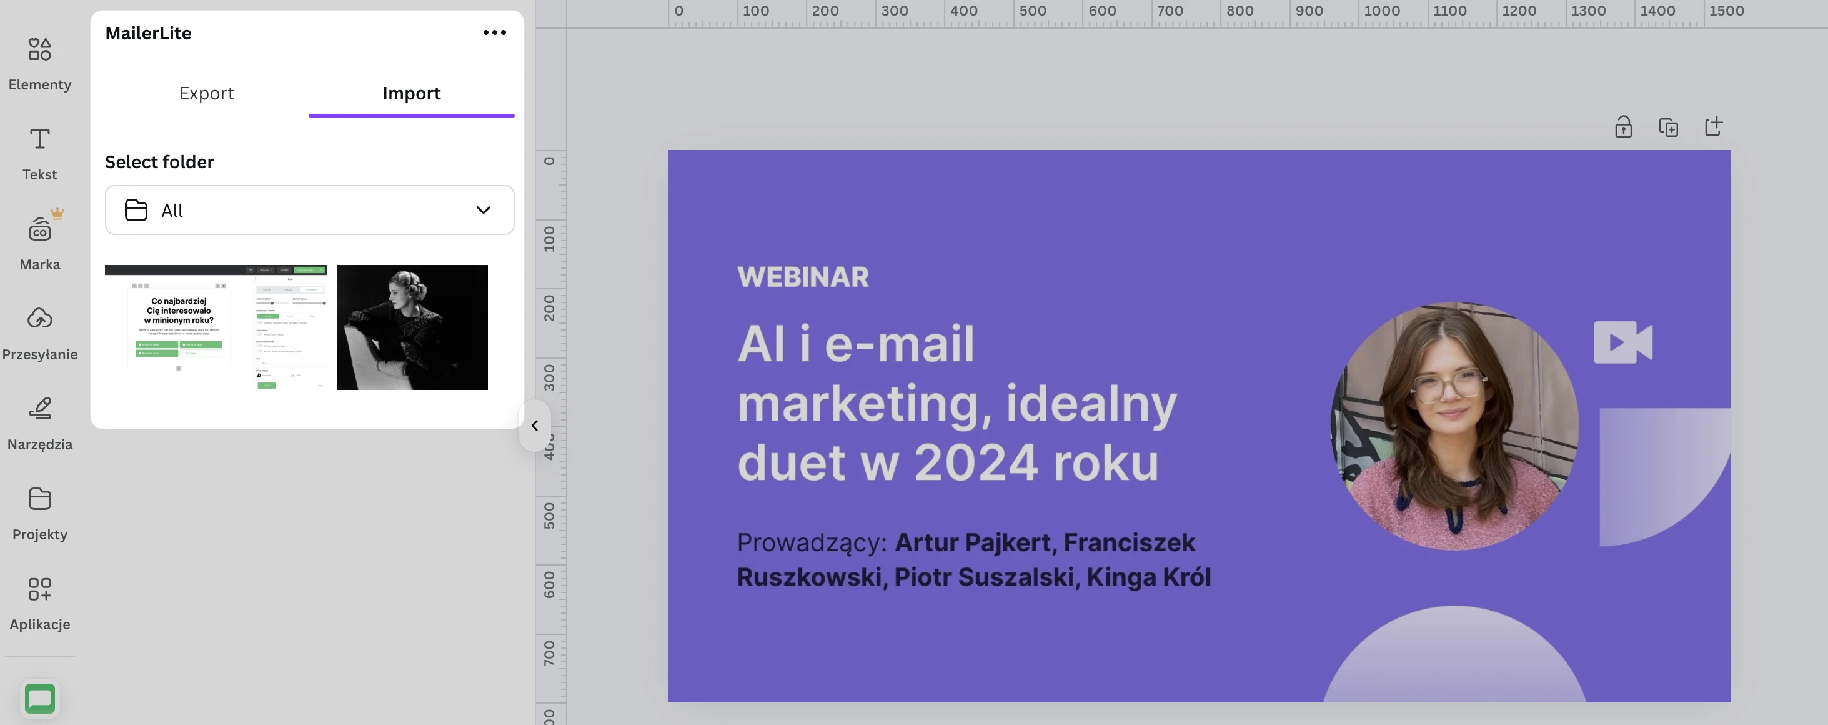Expand the Select folder All dropdown

(x=309, y=210)
